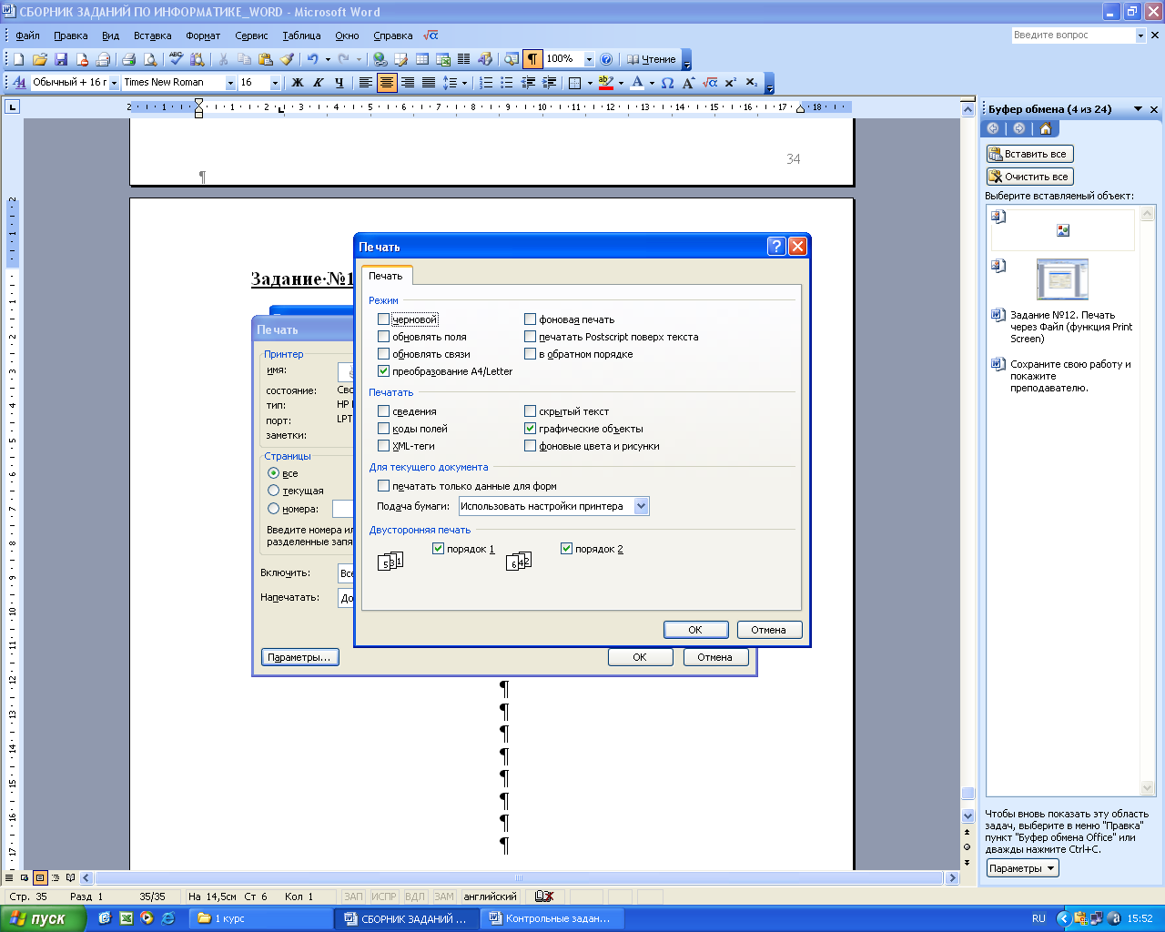The image size is (1165, 932).
Task: Expand the style dropdown 'Обычный + 16 г'
Action: pos(114,83)
